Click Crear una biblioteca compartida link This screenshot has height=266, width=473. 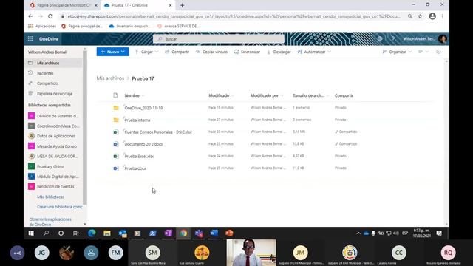pos(59,207)
